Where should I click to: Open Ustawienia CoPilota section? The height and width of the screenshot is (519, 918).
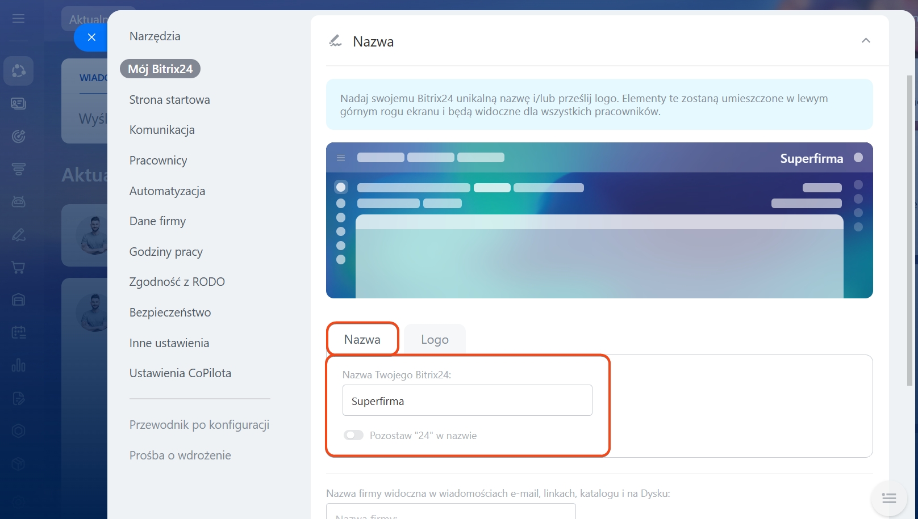point(180,373)
